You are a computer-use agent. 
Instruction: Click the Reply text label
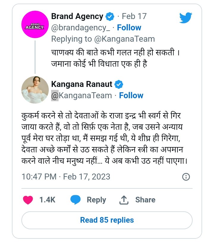click(96, 200)
